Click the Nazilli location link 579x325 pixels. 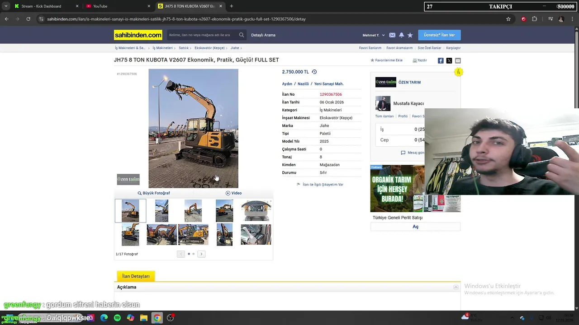[303, 84]
